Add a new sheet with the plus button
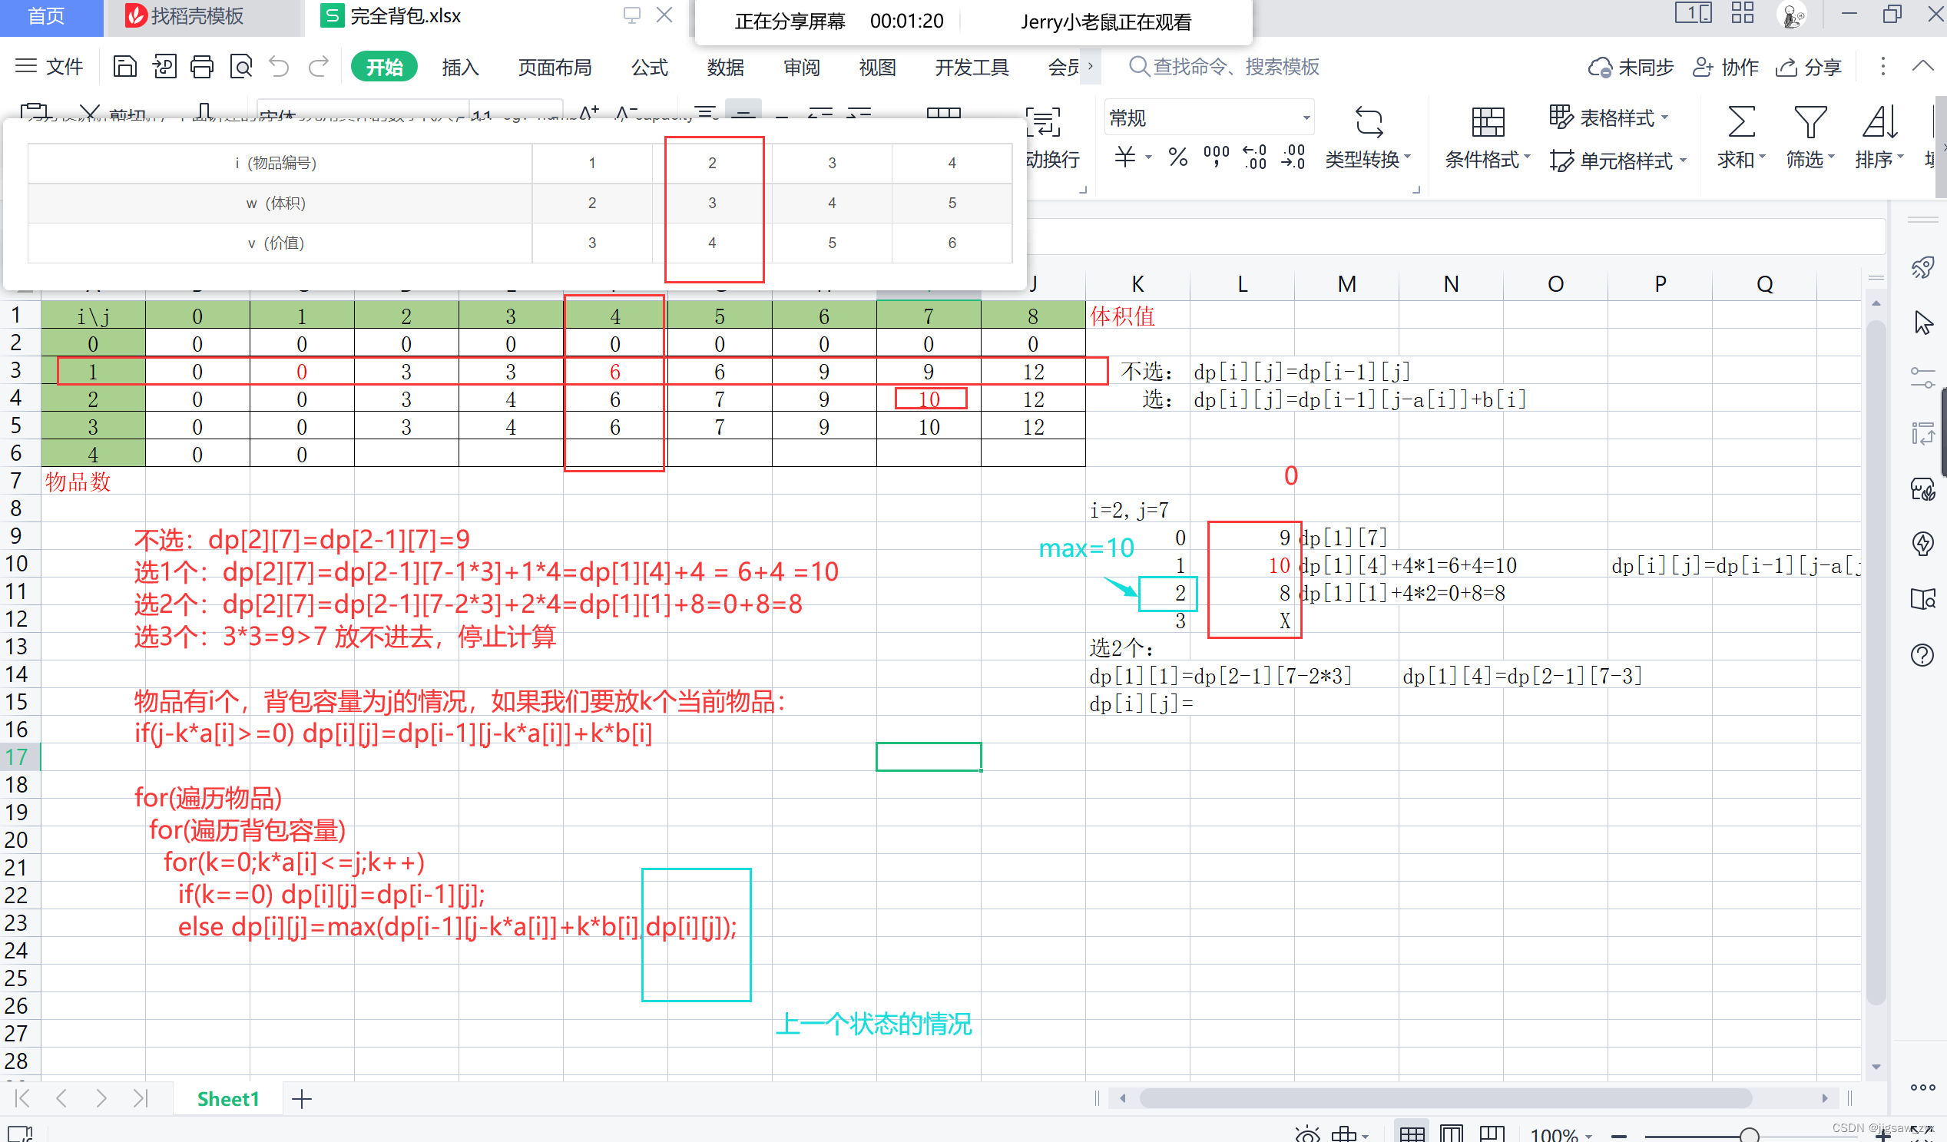This screenshot has height=1142, width=1947. tap(302, 1099)
